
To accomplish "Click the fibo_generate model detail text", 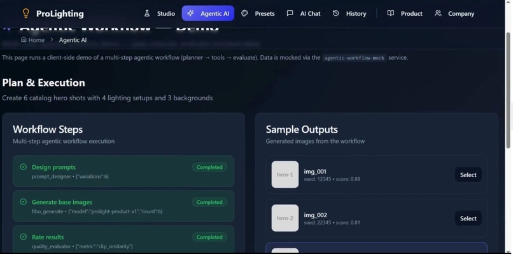I will point(97,211).
